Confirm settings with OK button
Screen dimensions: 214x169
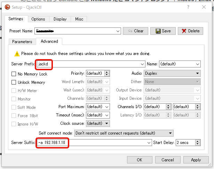[140, 160]
